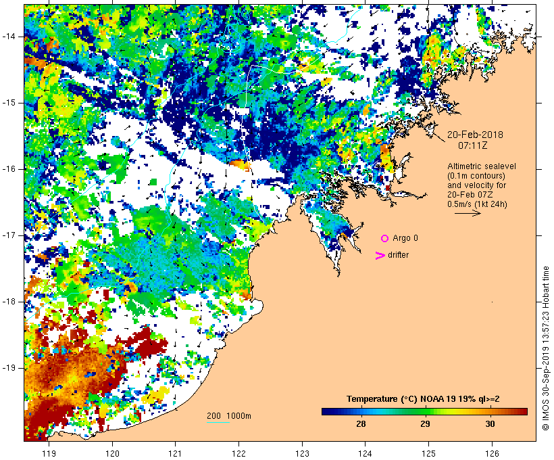Click the temperature color scale bar
The image size is (554, 460).
[x=424, y=411]
